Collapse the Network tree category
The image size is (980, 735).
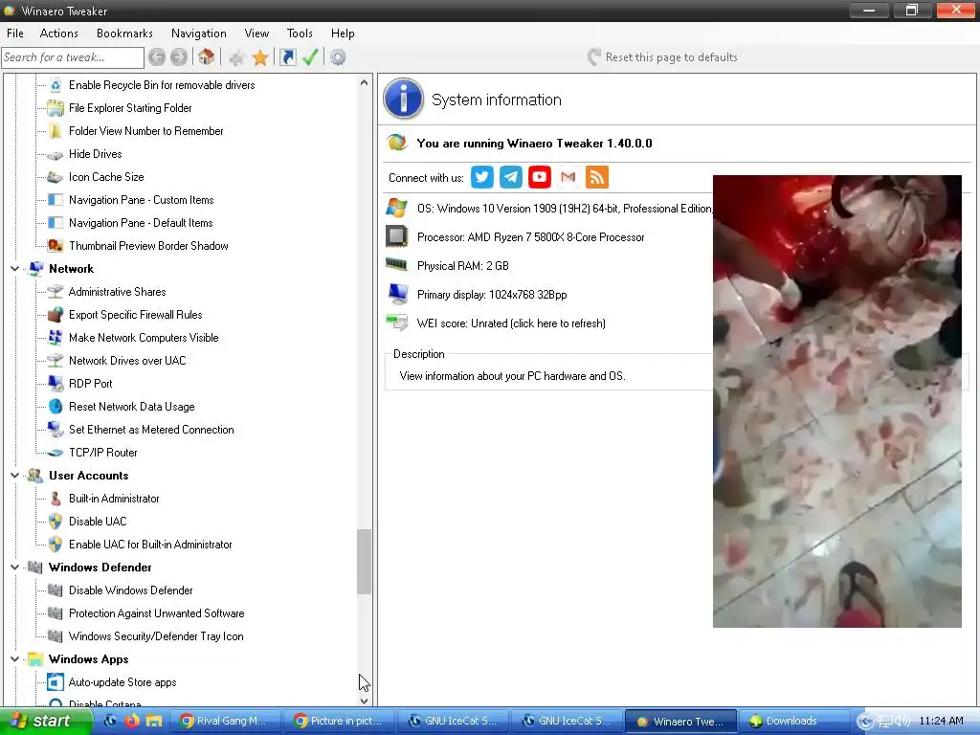pyautogui.click(x=14, y=269)
